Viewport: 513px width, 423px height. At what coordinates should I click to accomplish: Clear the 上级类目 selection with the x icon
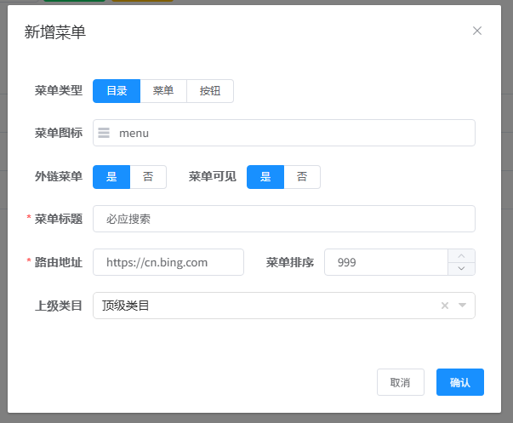(x=444, y=306)
